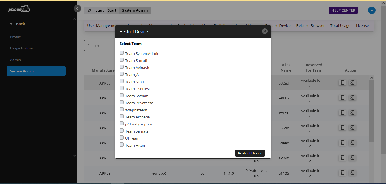The height and width of the screenshot is (184, 386).
Task: Enable the Team Hiten checkbox
Action: 122,145
